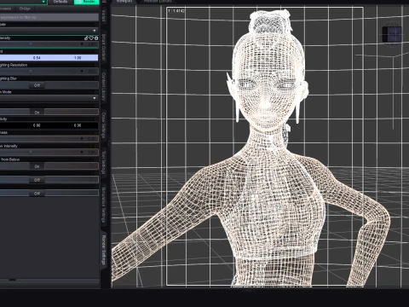Image resolution: width=409 pixels, height=307 pixels.
Task: Click the horizontal scrollbar of the settings pane
Action: [49, 280]
